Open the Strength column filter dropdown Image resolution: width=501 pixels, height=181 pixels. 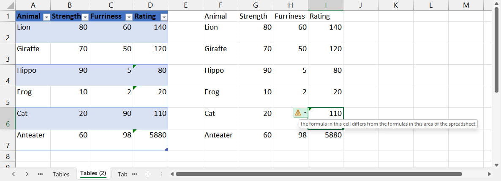tap(85, 16)
